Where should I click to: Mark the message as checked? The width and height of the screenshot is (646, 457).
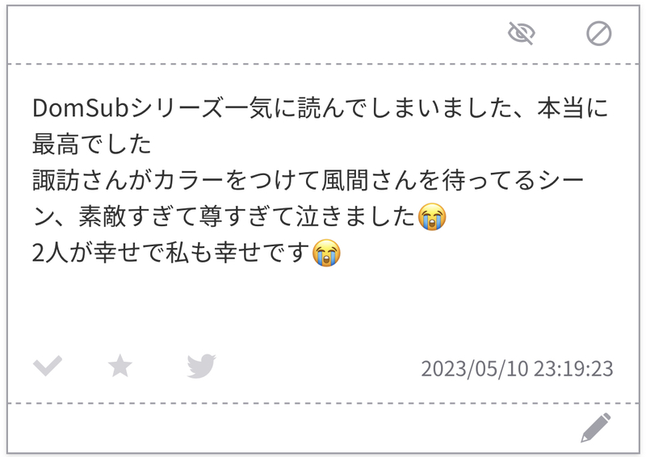48,366
